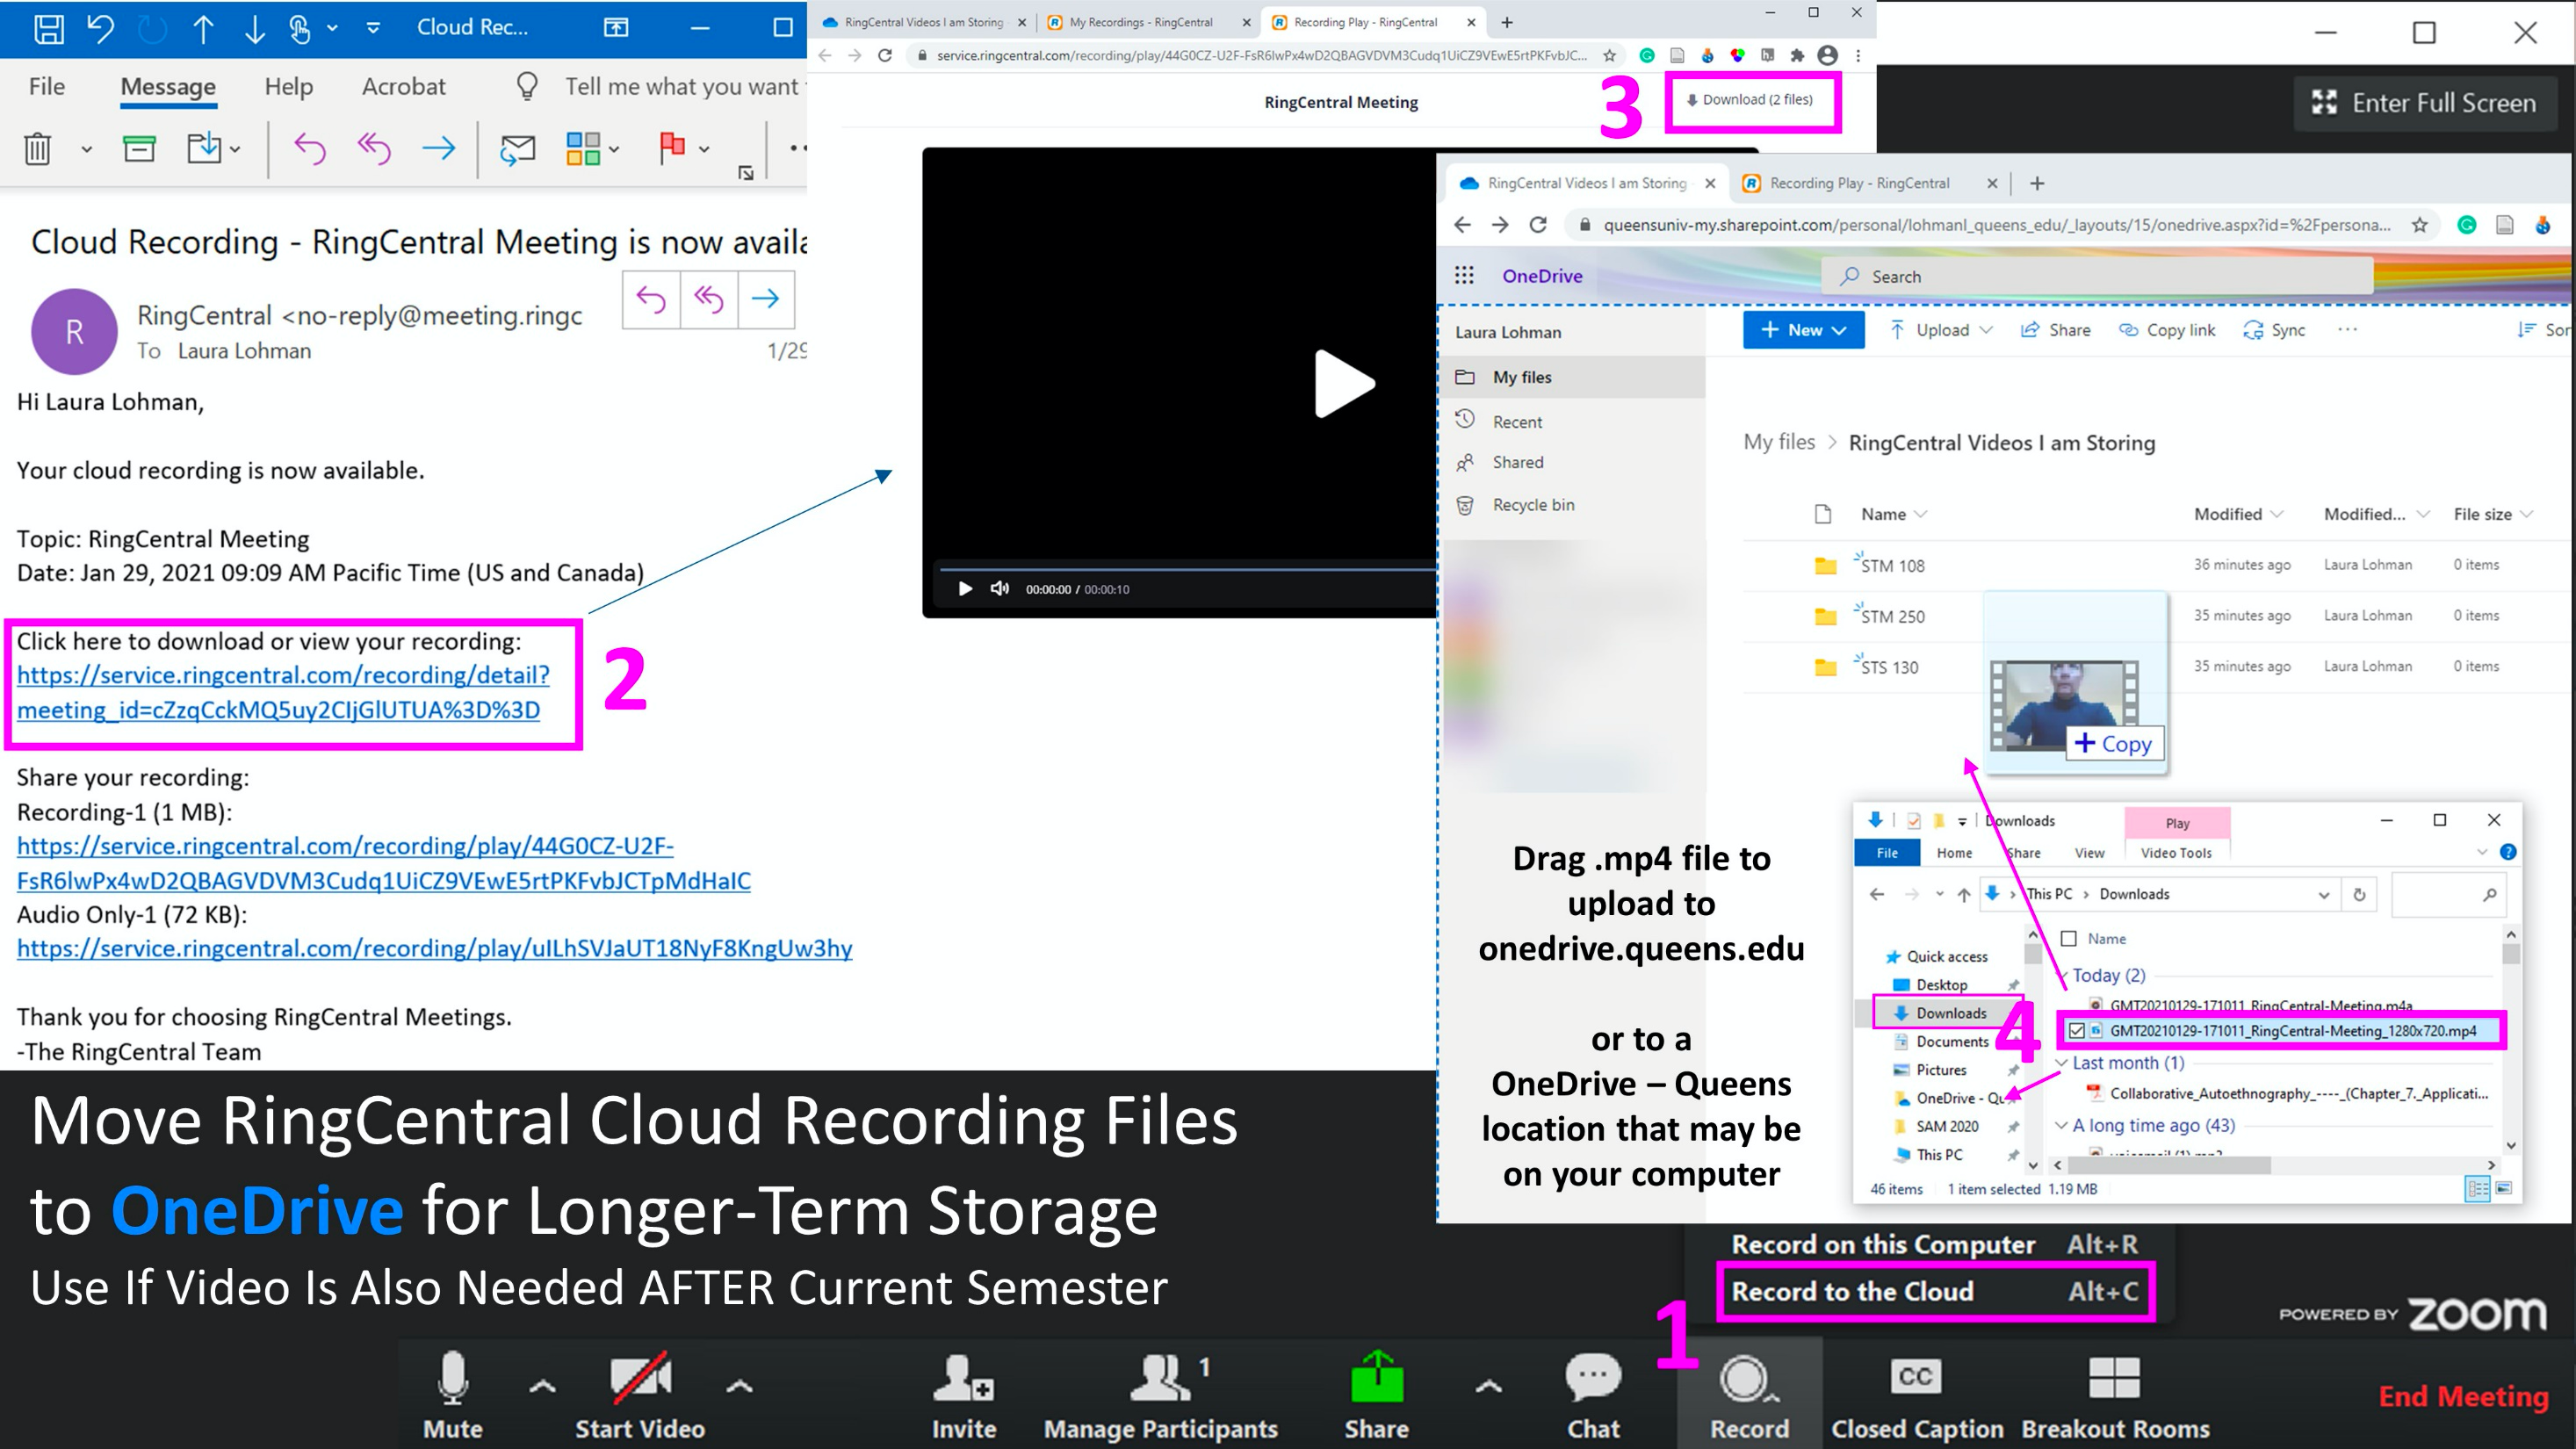This screenshot has height=1449, width=2576.
Task: Click the Start Video camera icon
Action: pos(640,1379)
